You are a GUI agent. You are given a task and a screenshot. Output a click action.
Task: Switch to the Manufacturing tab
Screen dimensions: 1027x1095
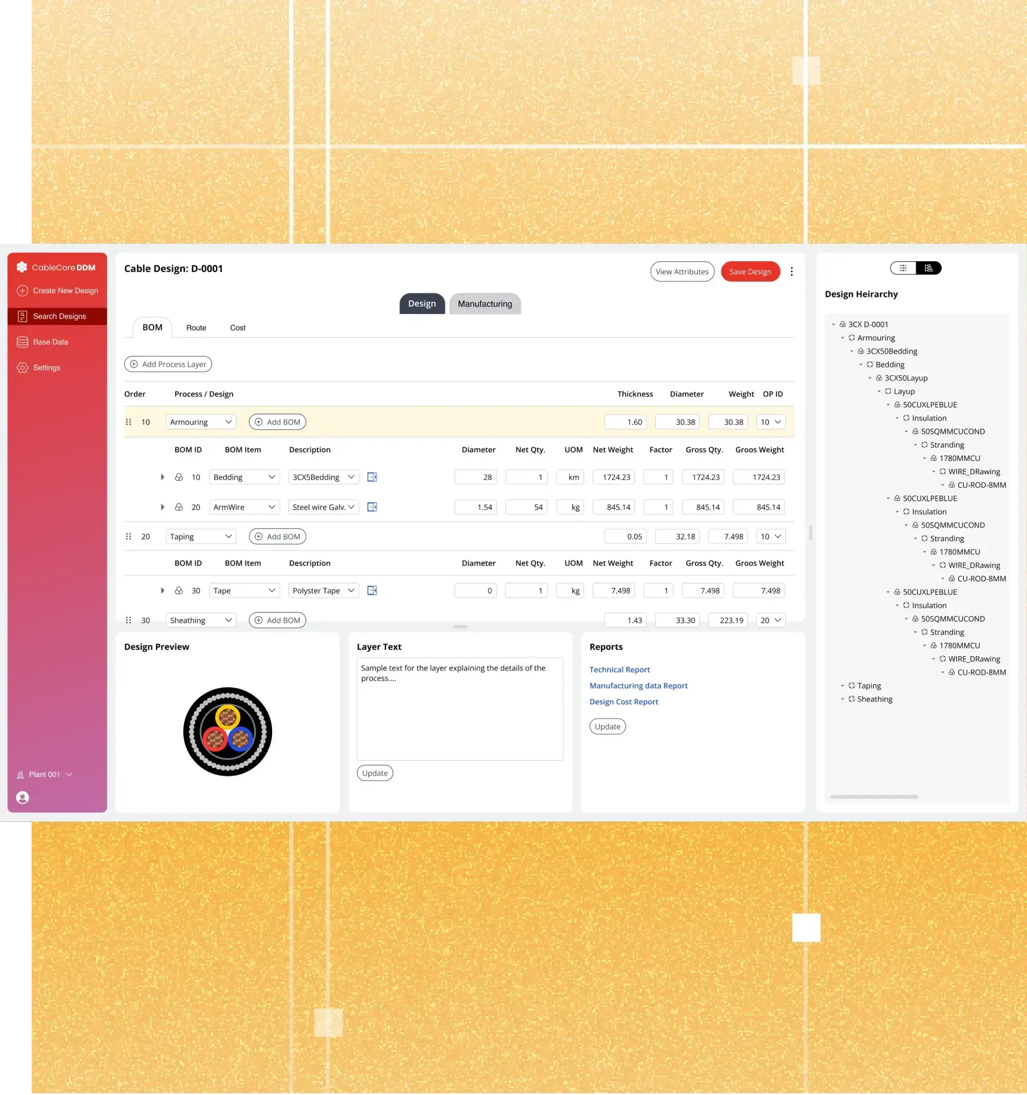(x=484, y=303)
